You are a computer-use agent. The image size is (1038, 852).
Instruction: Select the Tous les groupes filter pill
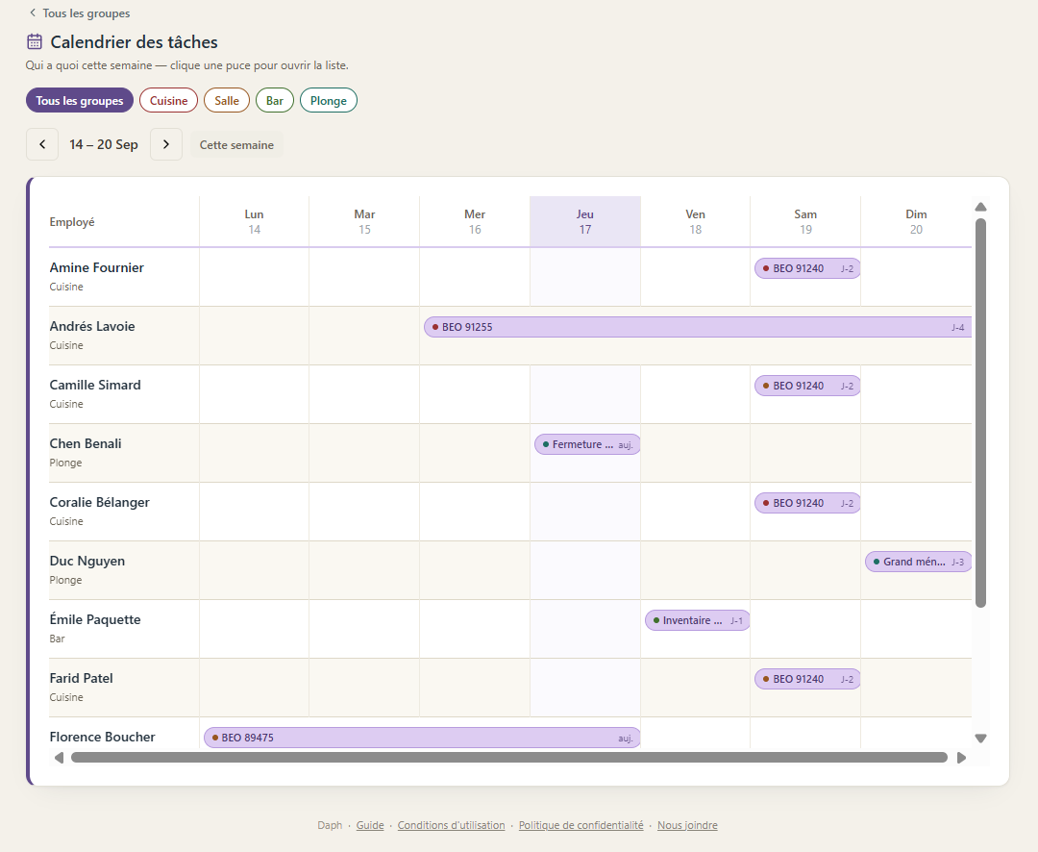[80, 101]
